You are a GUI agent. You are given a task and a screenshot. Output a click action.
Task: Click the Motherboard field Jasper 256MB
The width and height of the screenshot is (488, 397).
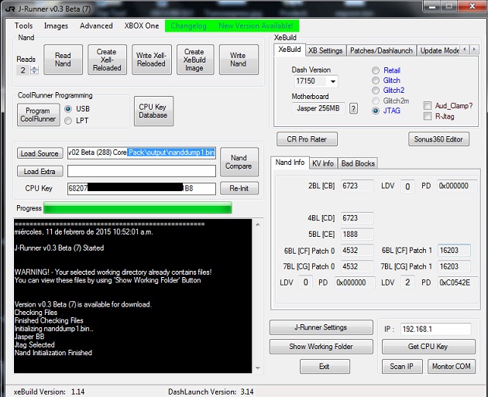point(318,108)
